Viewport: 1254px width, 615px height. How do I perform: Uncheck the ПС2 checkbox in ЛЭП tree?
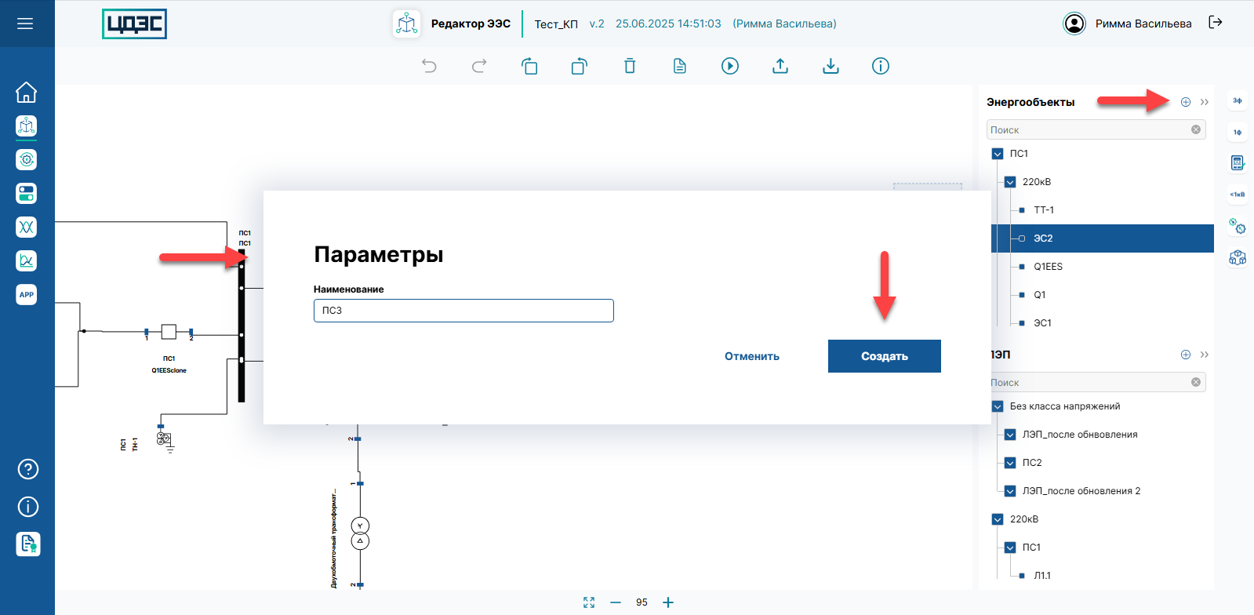1010,463
